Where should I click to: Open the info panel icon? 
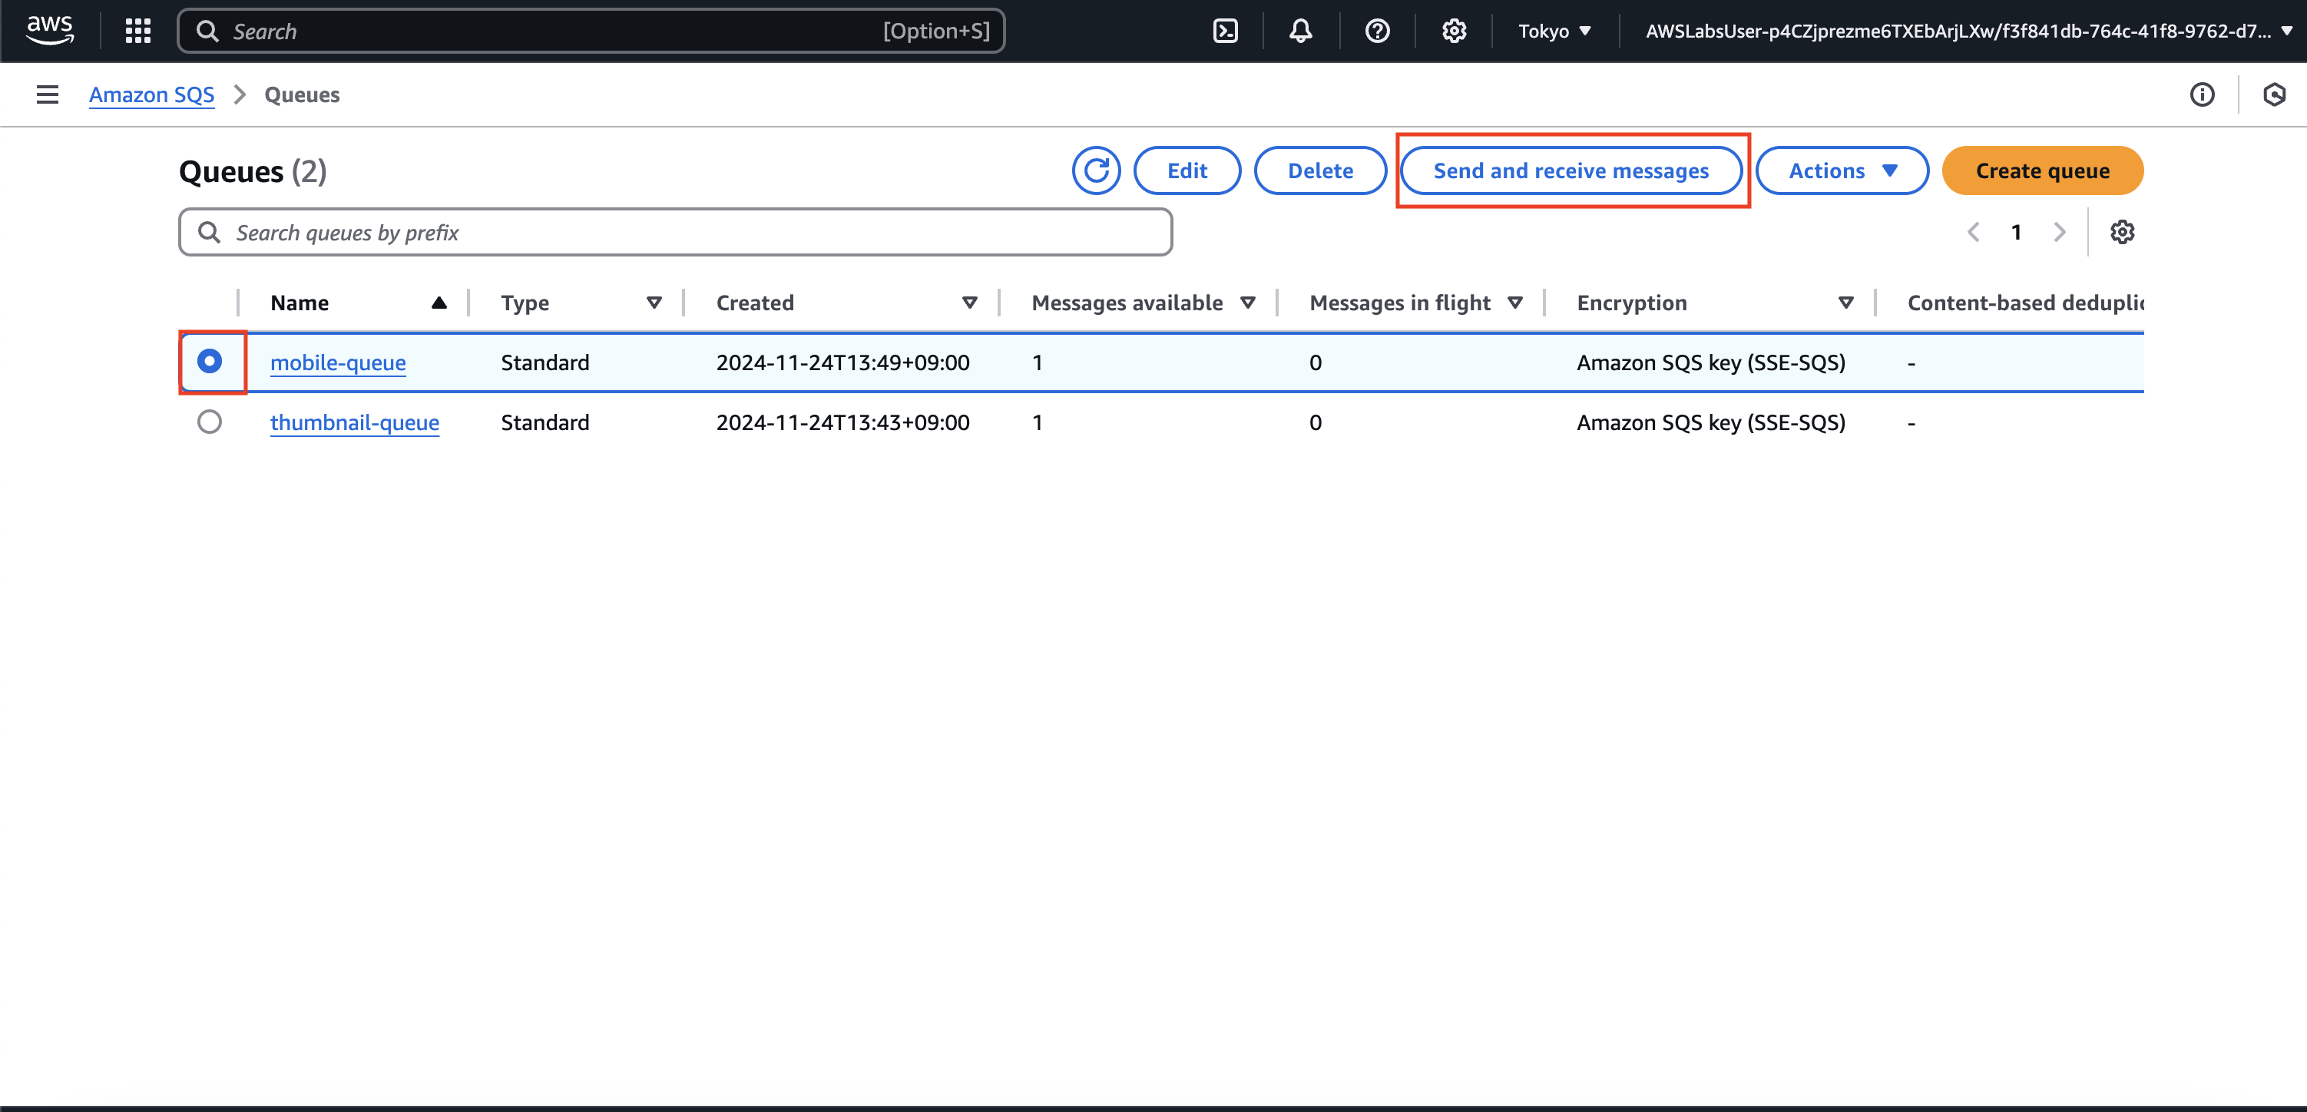(2201, 94)
